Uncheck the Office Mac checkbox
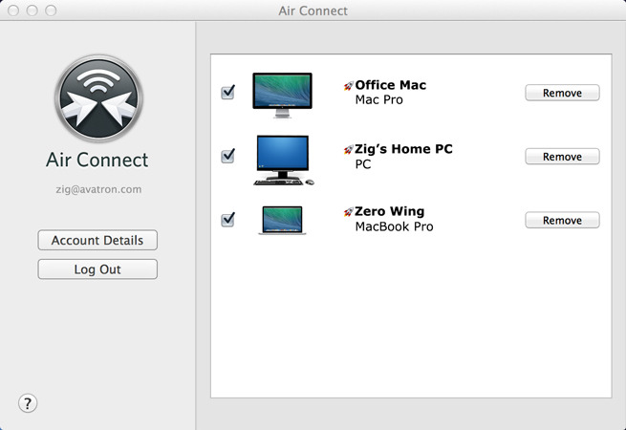Viewport: 626px width, 430px height. point(227,93)
